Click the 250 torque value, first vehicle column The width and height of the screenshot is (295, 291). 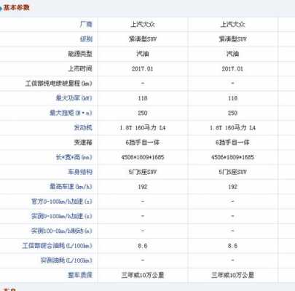(143, 113)
